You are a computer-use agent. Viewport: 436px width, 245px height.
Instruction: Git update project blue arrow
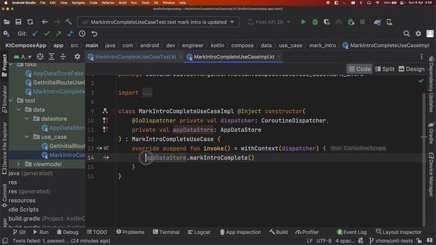point(35,34)
